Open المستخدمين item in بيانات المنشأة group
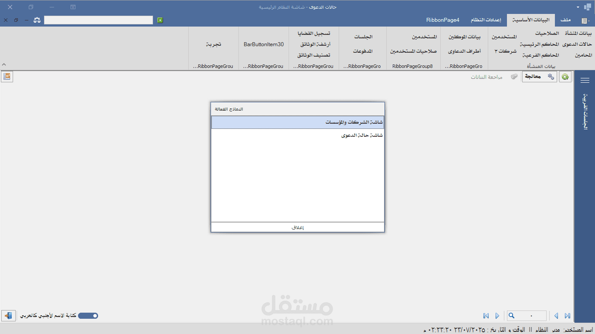The width and height of the screenshot is (595, 334). pos(504,37)
